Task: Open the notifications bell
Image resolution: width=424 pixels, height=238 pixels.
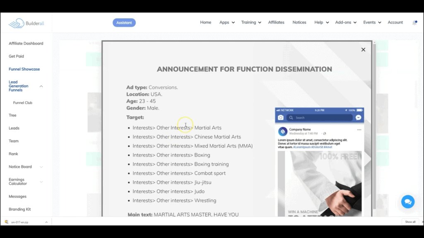Action: [x=414, y=23]
